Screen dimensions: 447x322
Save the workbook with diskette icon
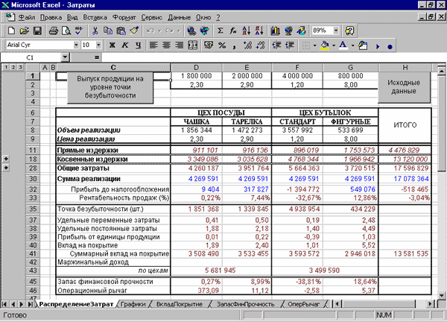[x=38, y=31]
